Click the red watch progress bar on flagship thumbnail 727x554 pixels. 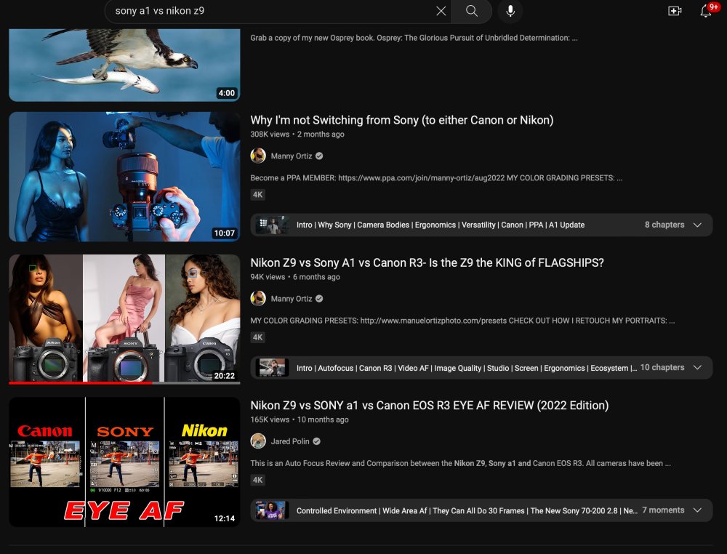coord(80,383)
